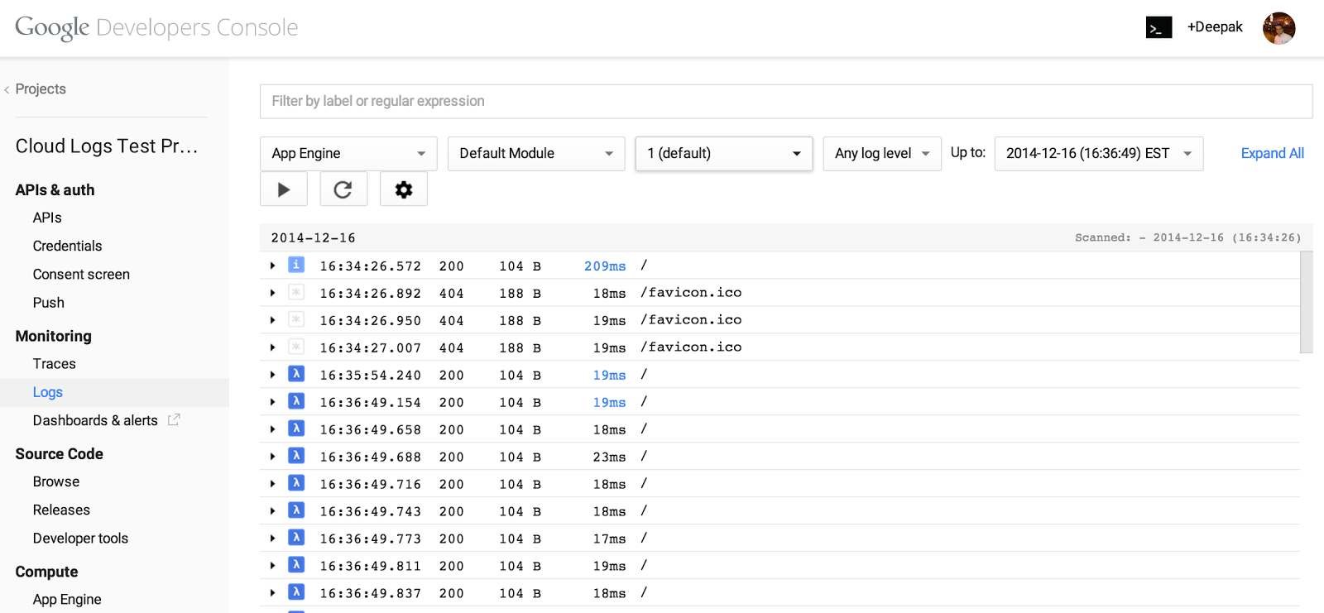This screenshot has height=613, width=1324.
Task: Focus the filter by label input
Action: click(x=786, y=101)
